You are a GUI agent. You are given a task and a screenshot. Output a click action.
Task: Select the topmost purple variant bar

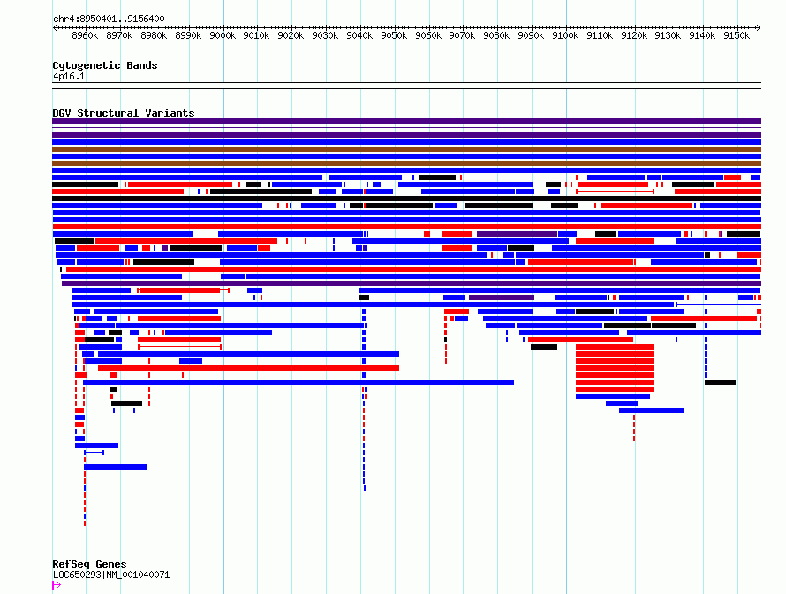406,121
